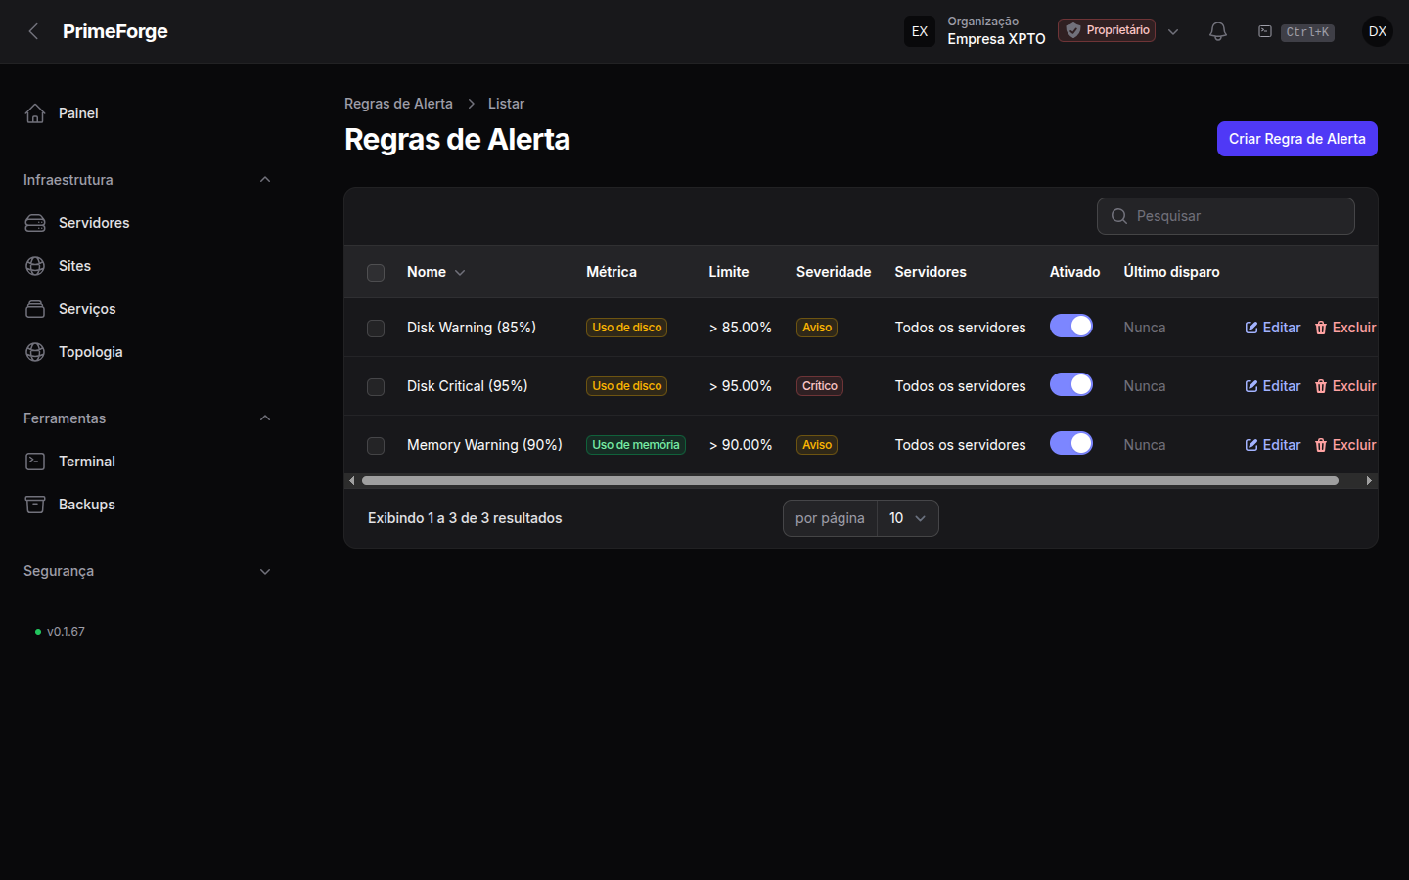Click the Disk Critical (95%) name
Image resolution: width=1409 pixels, height=880 pixels.
(468, 386)
